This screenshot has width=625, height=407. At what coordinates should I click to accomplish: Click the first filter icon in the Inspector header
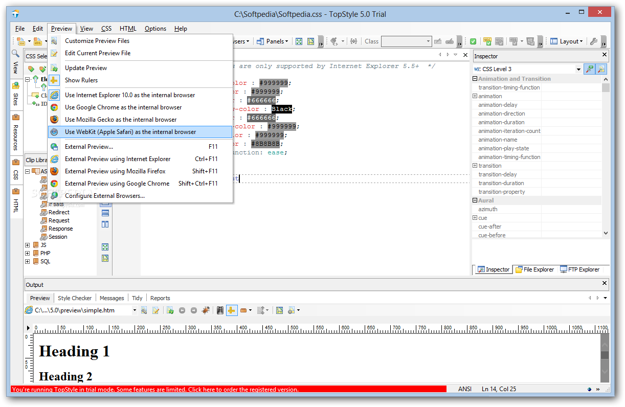tap(590, 69)
